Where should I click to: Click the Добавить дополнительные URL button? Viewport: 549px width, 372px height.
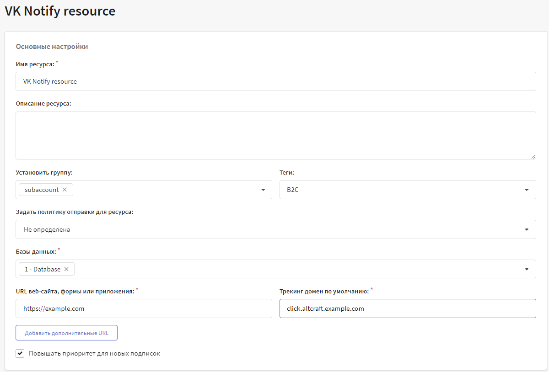point(66,333)
